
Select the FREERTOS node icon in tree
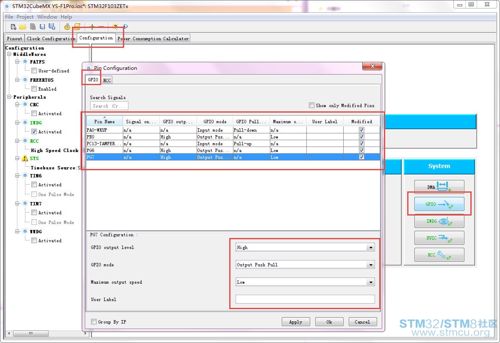[25, 80]
